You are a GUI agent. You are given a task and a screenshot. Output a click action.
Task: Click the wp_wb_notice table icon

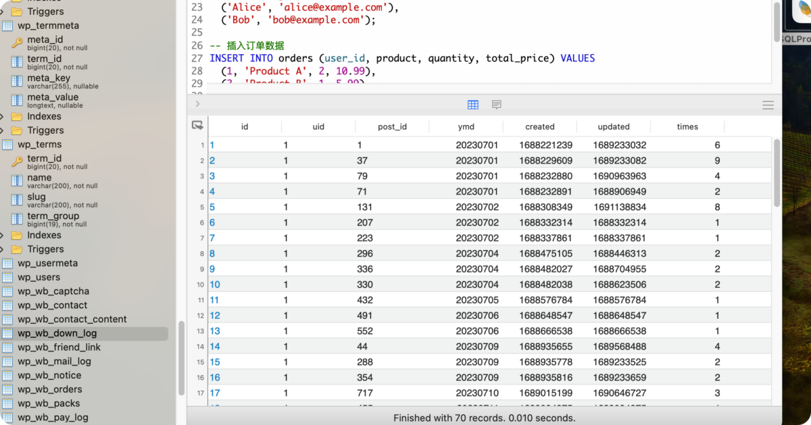click(7, 376)
